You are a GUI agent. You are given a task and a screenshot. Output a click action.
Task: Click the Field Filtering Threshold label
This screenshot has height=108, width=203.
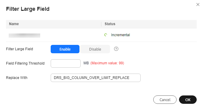click(25, 63)
